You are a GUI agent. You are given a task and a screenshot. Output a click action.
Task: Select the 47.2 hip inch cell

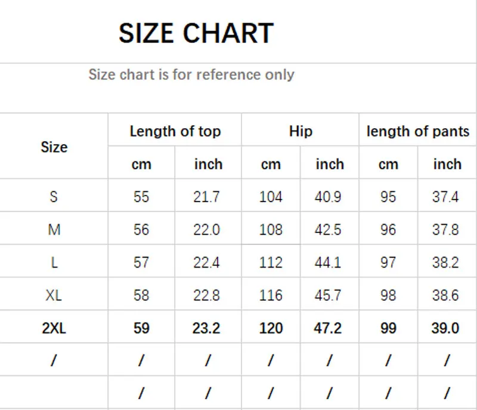tap(329, 328)
